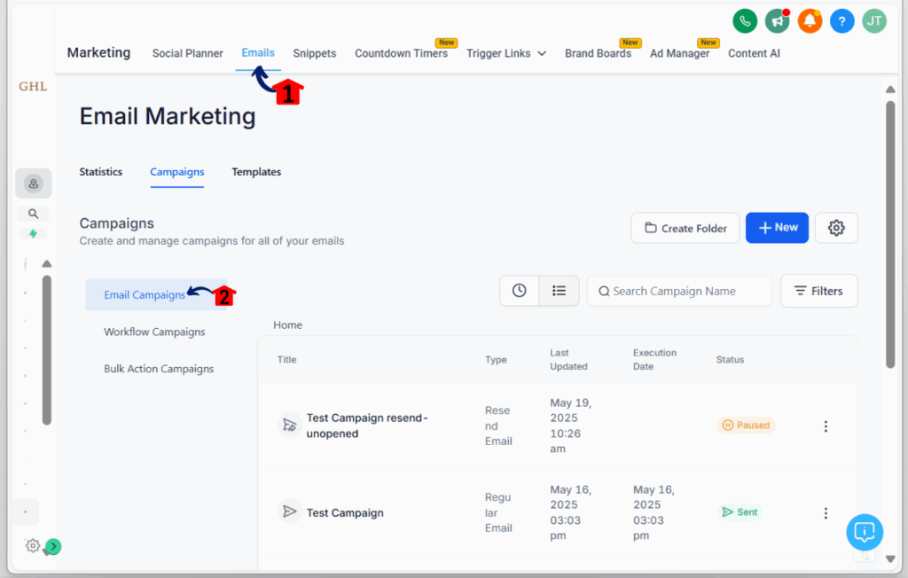The width and height of the screenshot is (908, 578).
Task: Open the JT profile avatar
Action: pyautogui.click(x=874, y=20)
